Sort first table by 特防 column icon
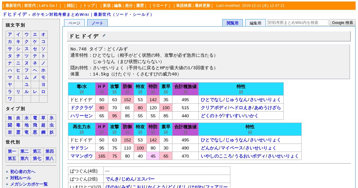Image resolution: width=358 pixels, height=188 pixels. coord(153,92)
